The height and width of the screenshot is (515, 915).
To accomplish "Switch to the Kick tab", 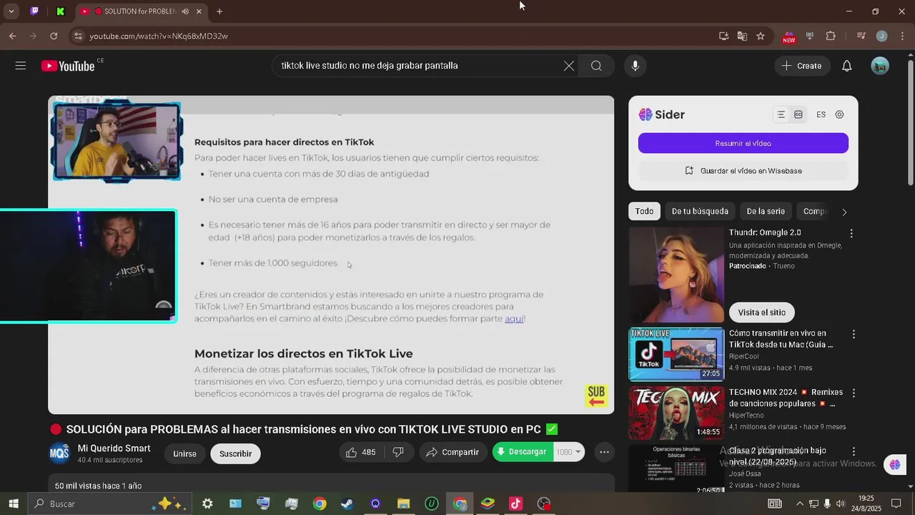I will (x=60, y=11).
